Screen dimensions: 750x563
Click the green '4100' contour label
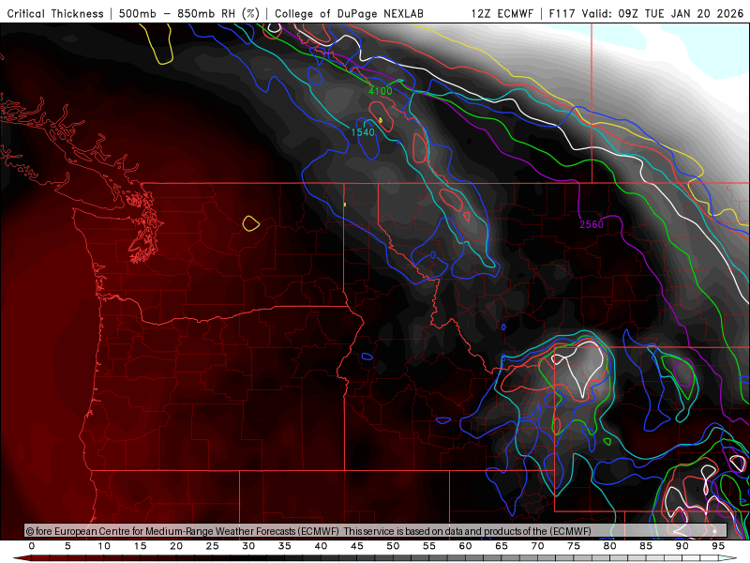(x=381, y=90)
